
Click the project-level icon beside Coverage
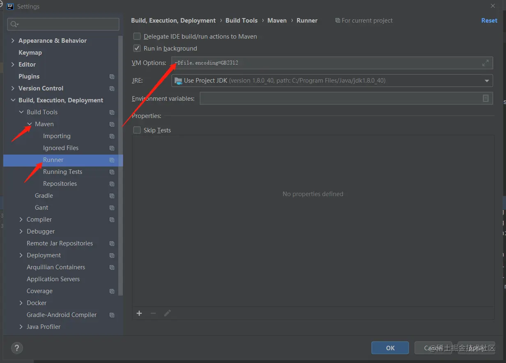(x=112, y=291)
